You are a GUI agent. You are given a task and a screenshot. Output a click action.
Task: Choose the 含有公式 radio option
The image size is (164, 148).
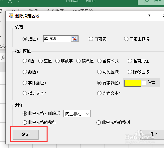click(x=99, y=61)
